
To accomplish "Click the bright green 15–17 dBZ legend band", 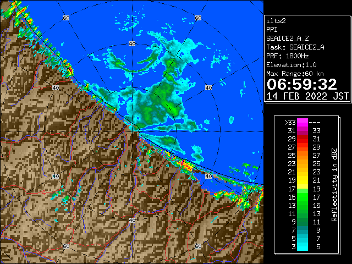I will tap(302, 197).
